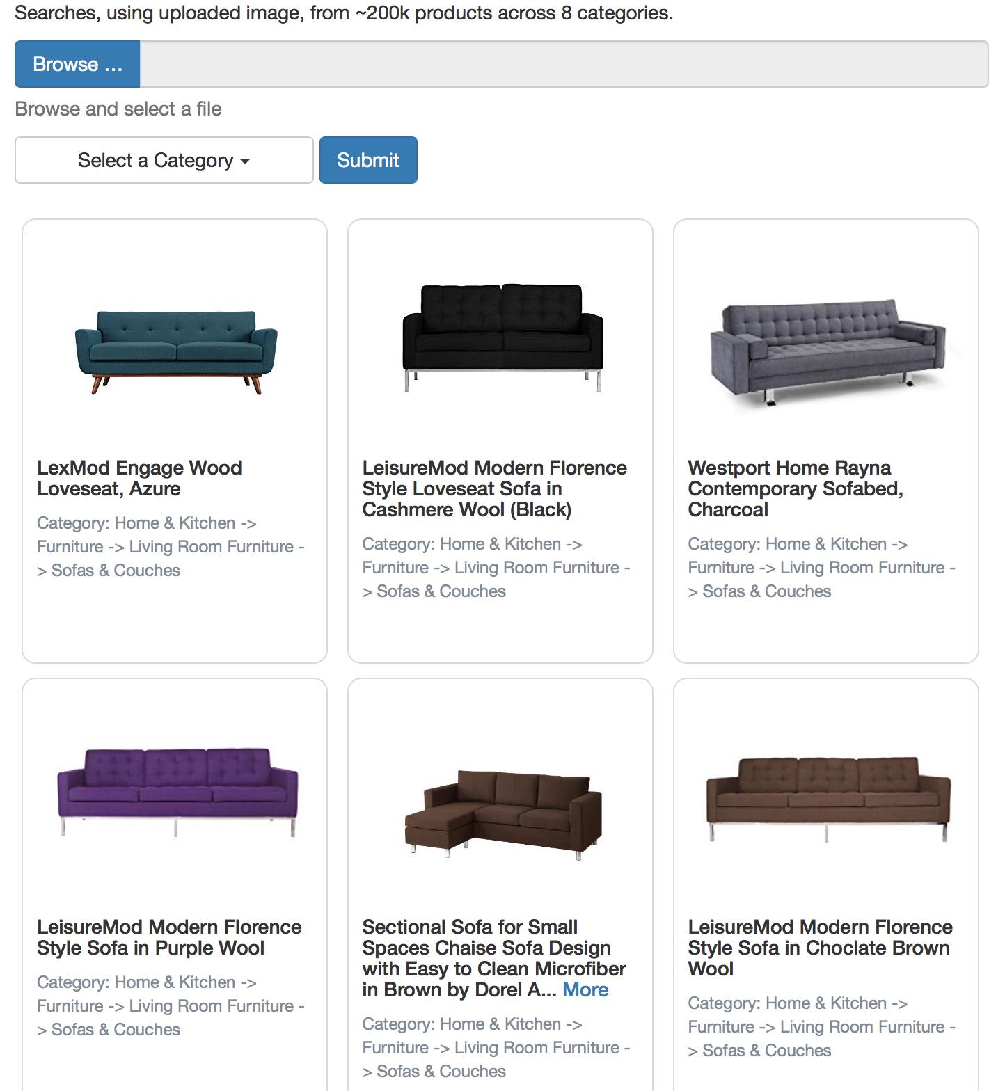
Task: Open the chocolate brown Florence sofa image
Action: (827, 798)
